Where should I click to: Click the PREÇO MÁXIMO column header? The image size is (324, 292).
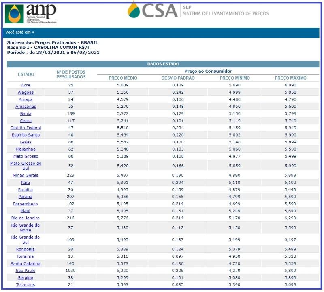click(x=290, y=78)
